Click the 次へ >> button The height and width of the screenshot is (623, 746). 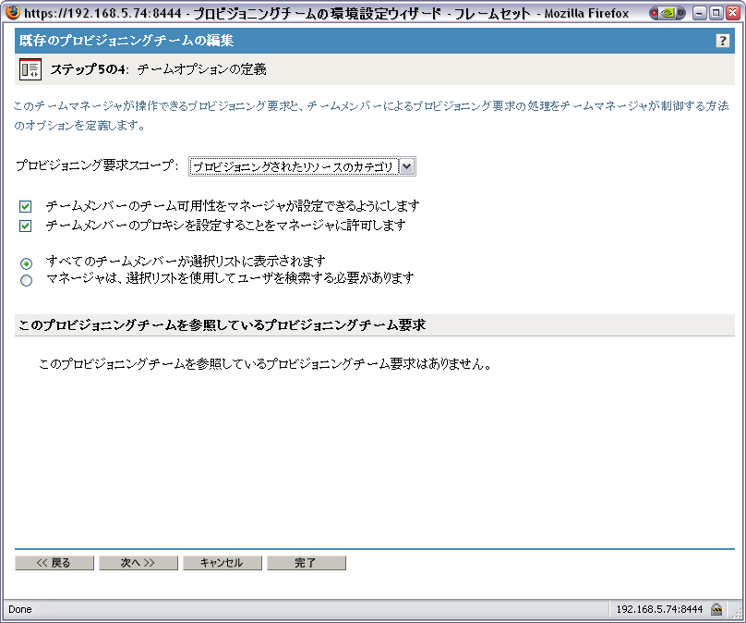pyautogui.click(x=138, y=563)
